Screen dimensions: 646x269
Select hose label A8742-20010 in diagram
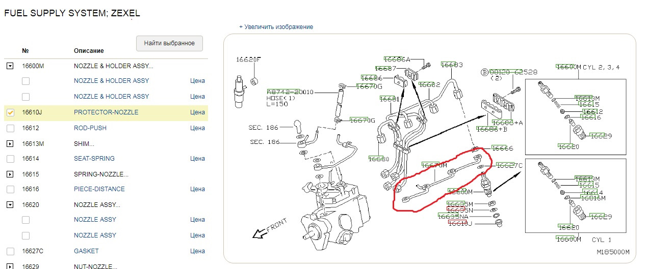coord(291,93)
